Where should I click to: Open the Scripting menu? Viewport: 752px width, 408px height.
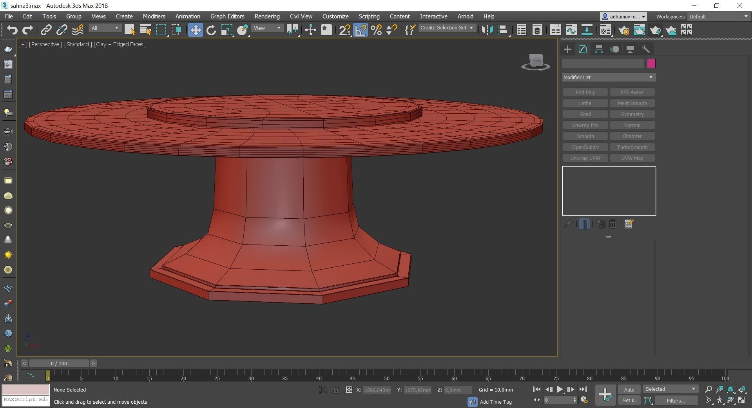click(369, 16)
